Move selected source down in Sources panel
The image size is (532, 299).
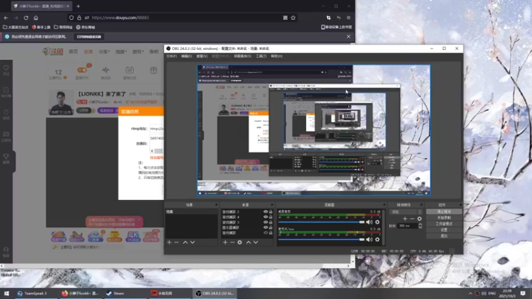(x=255, y=243)
